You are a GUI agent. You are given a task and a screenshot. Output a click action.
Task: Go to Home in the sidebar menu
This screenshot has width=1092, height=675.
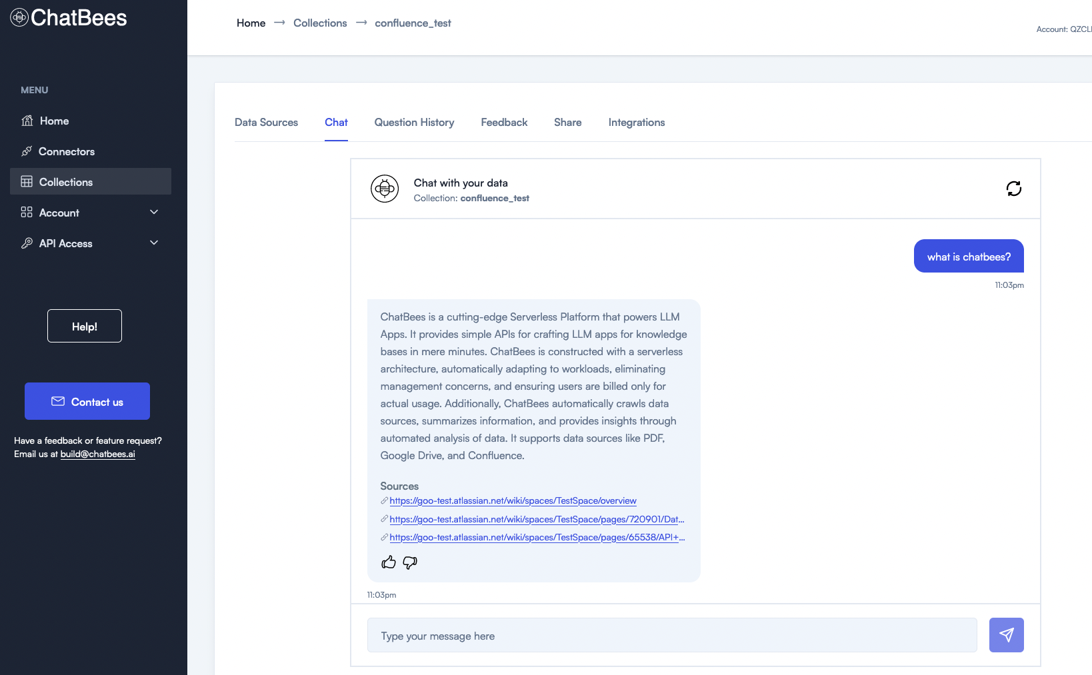click(x=91, y=121)
